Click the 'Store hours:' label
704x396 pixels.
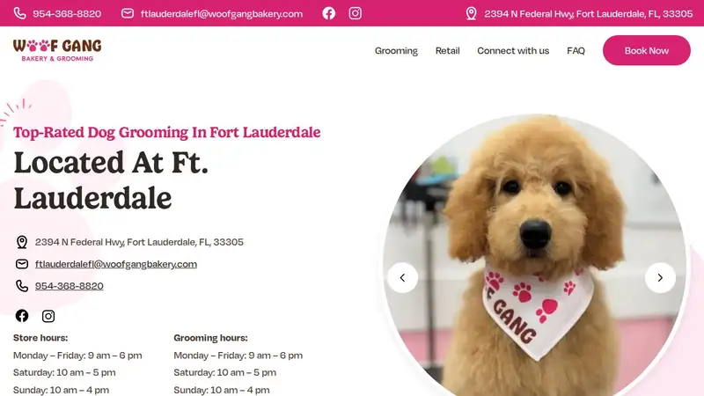coord(40,338)
